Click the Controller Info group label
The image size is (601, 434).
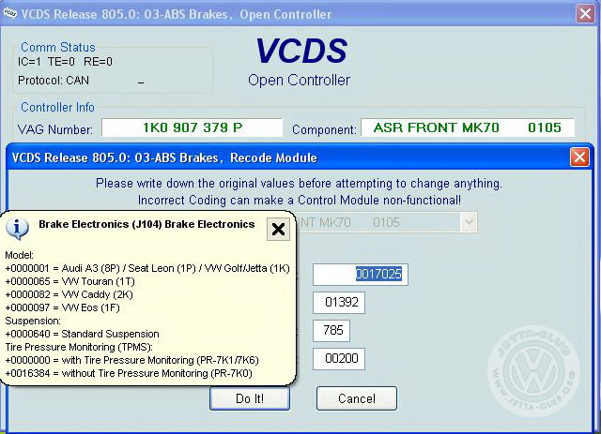(57, 107)
